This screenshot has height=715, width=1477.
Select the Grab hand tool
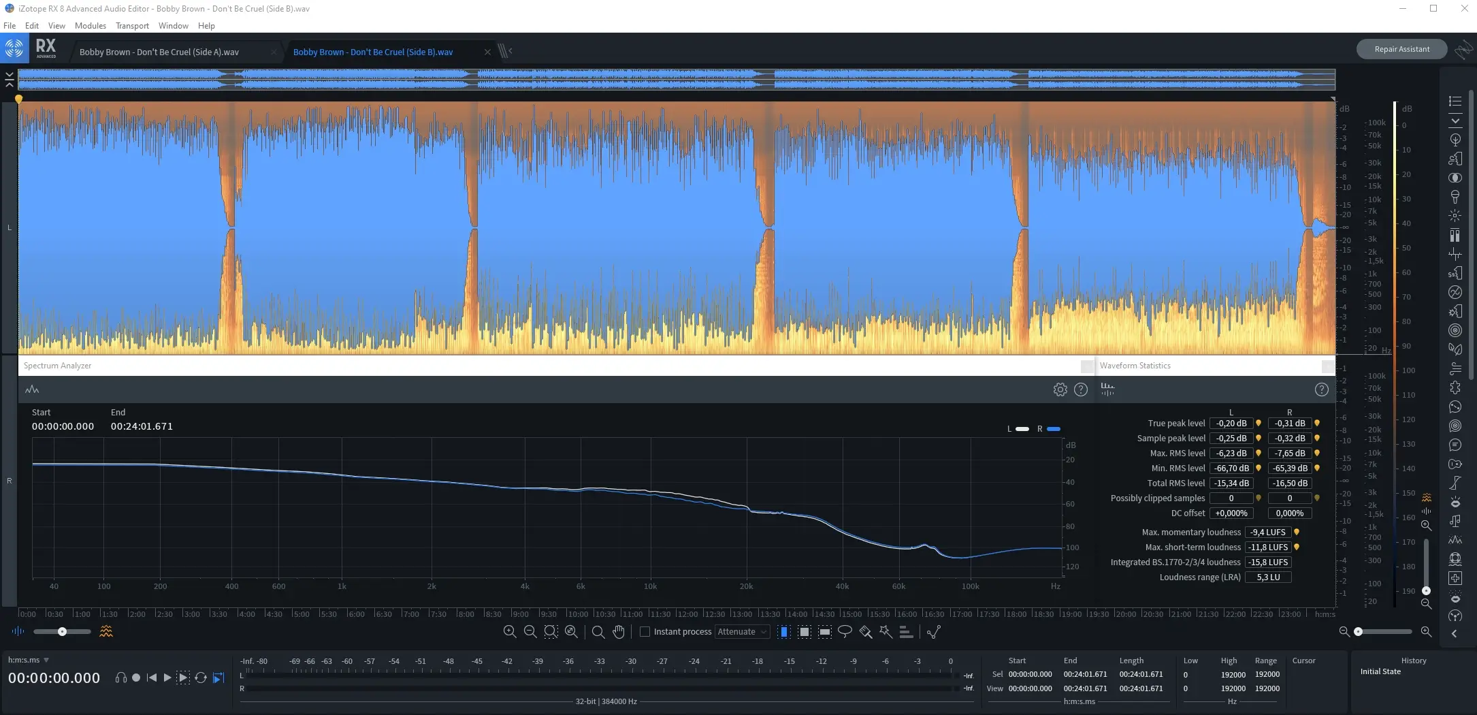pyautogui.click(x=618, y=632)
